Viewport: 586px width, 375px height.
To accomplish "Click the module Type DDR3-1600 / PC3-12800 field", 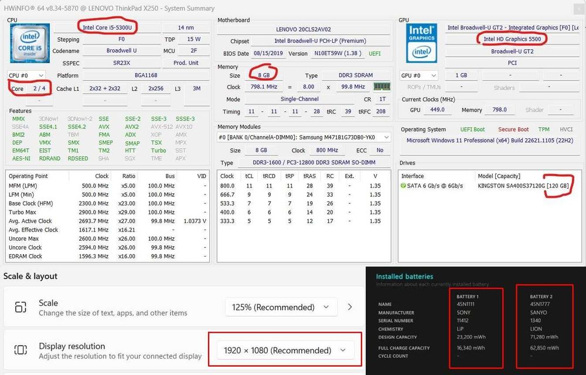I will [x=314, y=162].
